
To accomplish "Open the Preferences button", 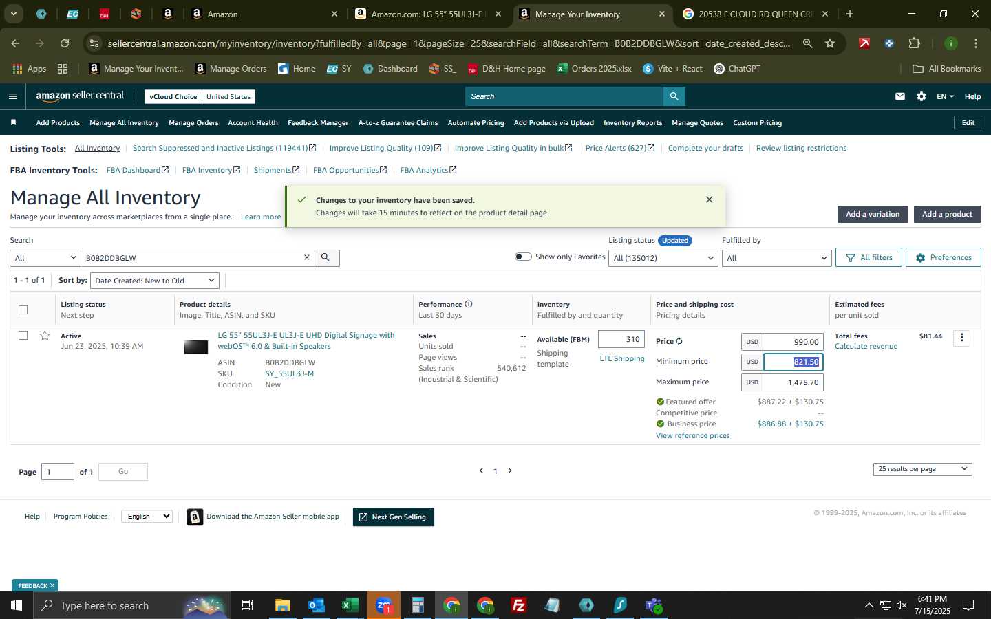I will coord(943,257).
